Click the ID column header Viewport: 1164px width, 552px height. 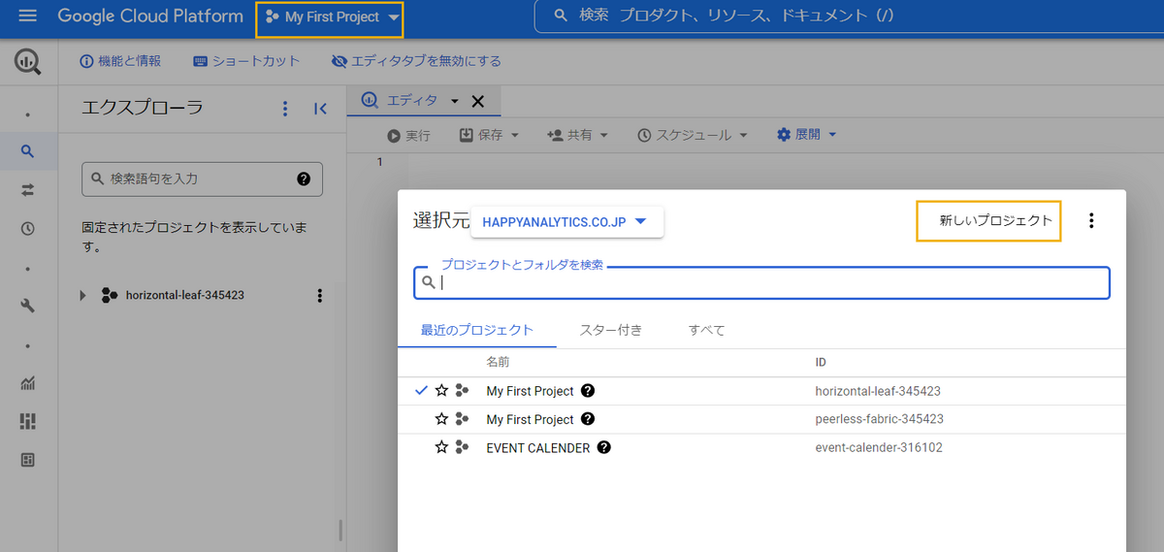tap(821, 362)
